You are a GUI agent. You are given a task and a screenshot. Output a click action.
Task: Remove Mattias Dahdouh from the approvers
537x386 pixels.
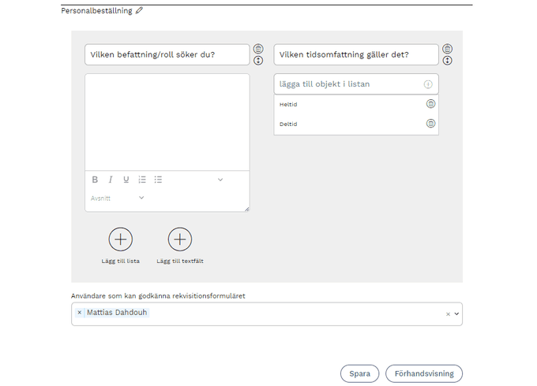pos(80,313)
